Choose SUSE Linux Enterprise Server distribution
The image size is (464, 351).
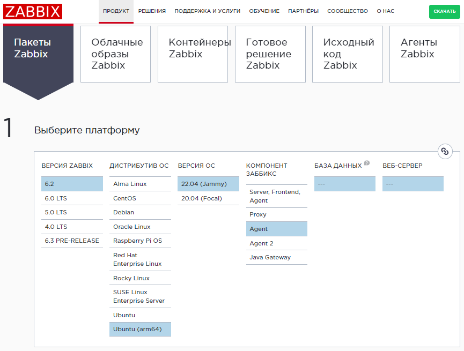140,296
